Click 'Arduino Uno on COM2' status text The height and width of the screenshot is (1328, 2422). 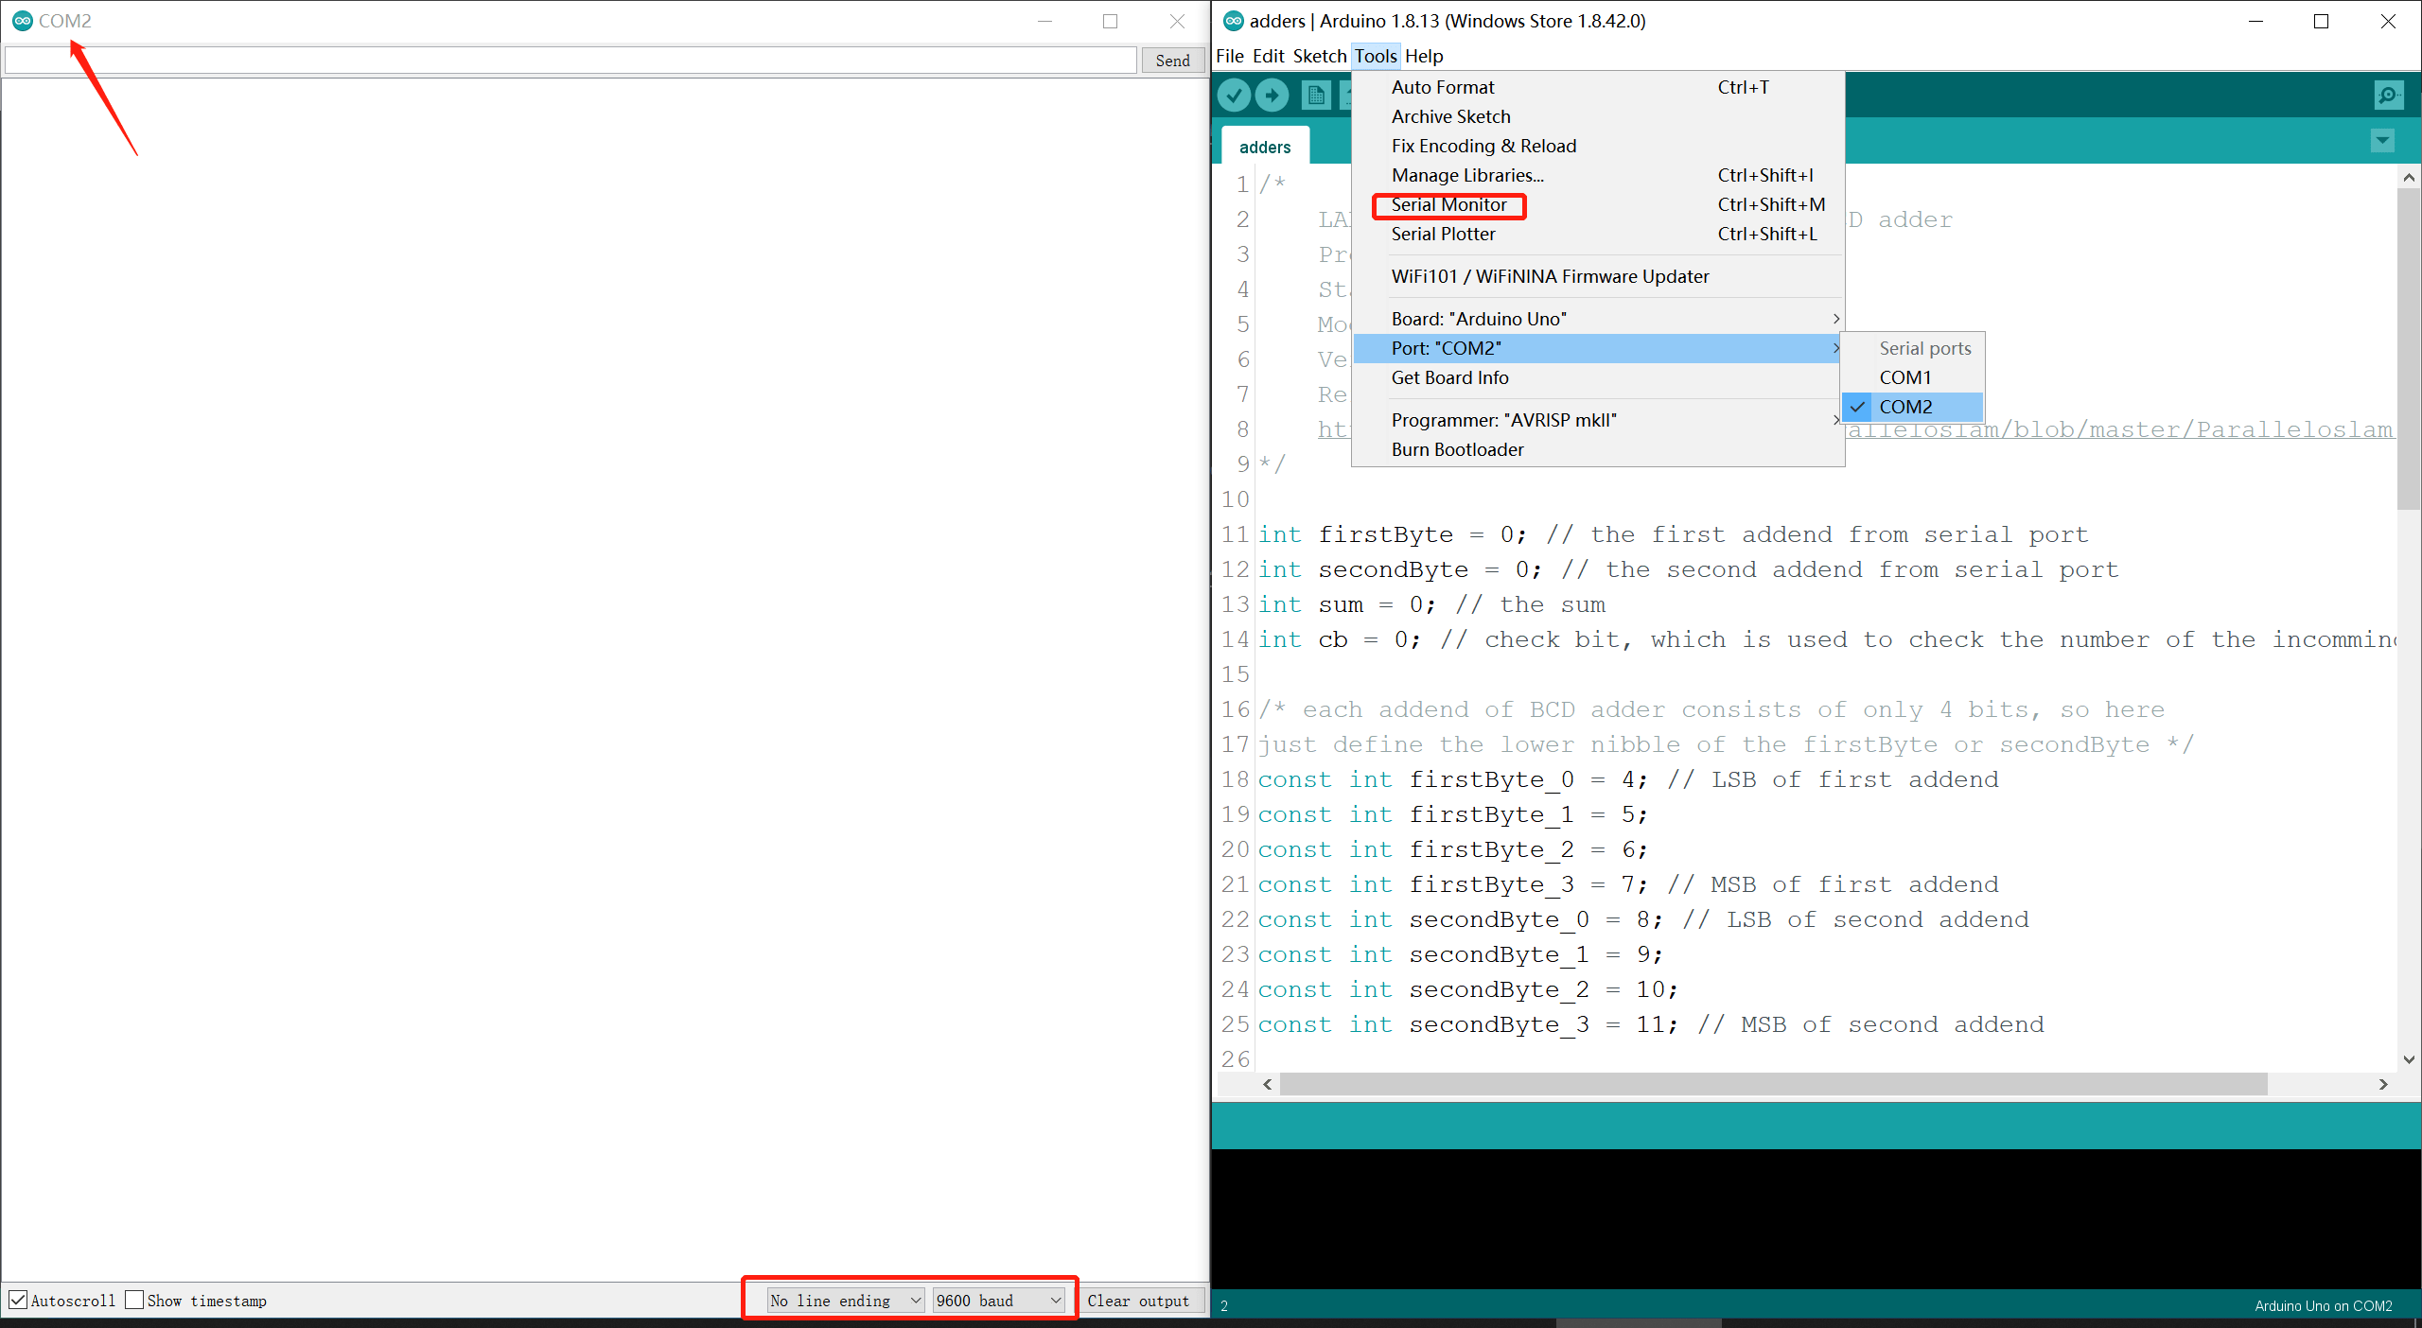point(2323,1305)
